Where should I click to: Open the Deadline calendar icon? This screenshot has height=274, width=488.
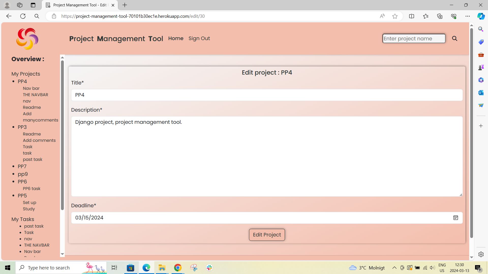click(x=456, y=218)
